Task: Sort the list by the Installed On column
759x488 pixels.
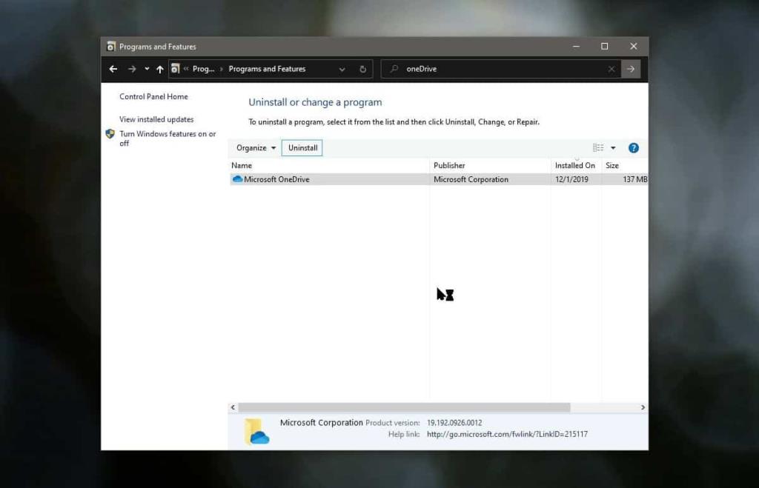Action: 575,165
